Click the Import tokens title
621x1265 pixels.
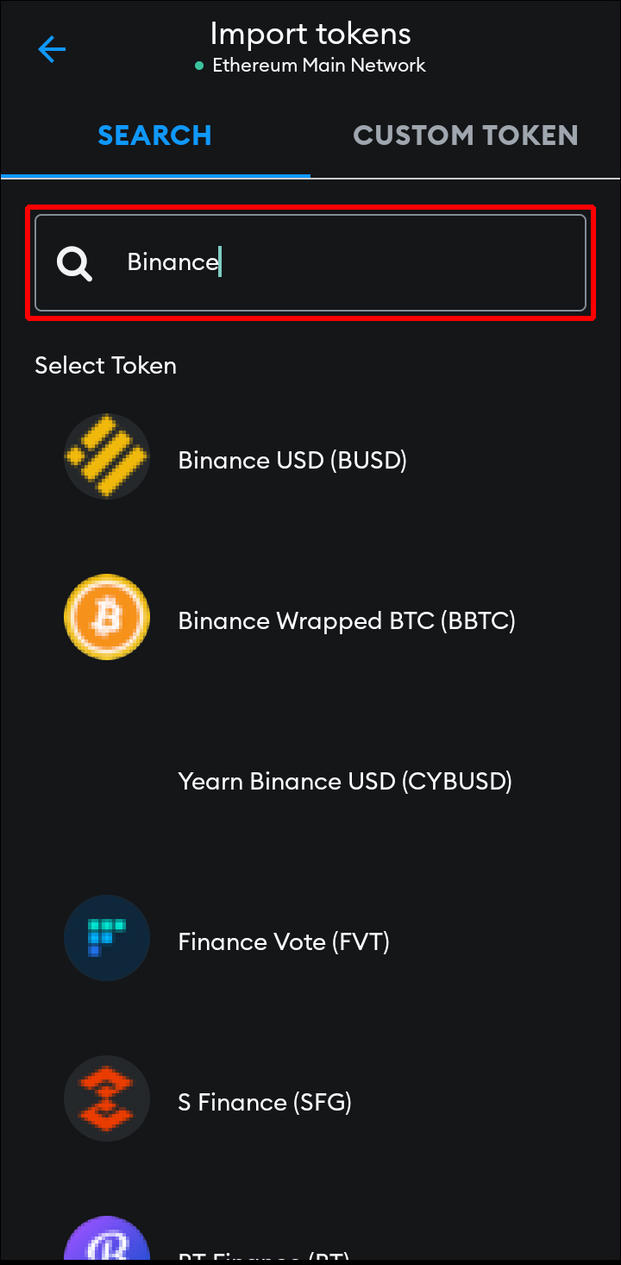pos(310,34)
